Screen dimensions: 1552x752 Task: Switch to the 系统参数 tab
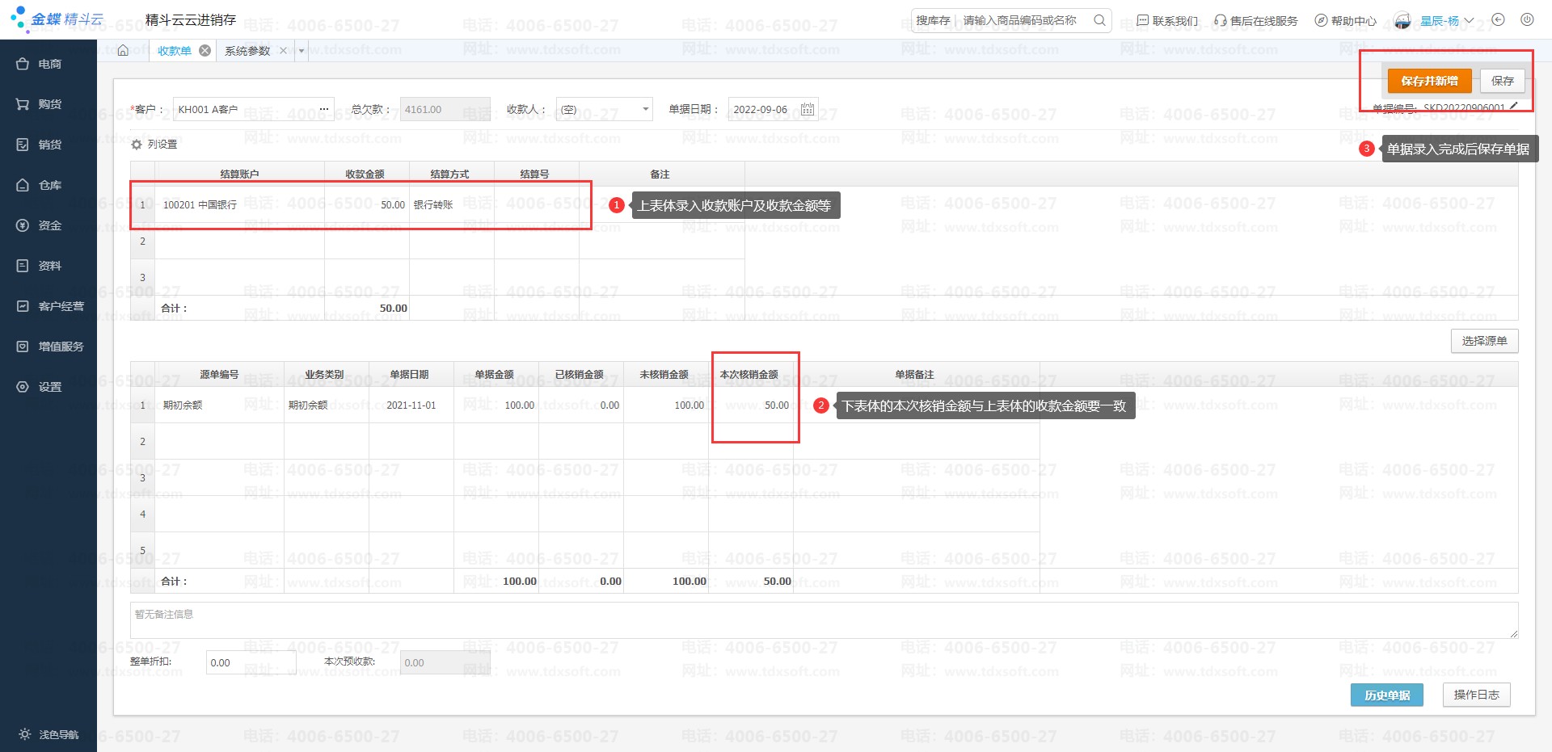pyautogui.click(x=247, y=51)
